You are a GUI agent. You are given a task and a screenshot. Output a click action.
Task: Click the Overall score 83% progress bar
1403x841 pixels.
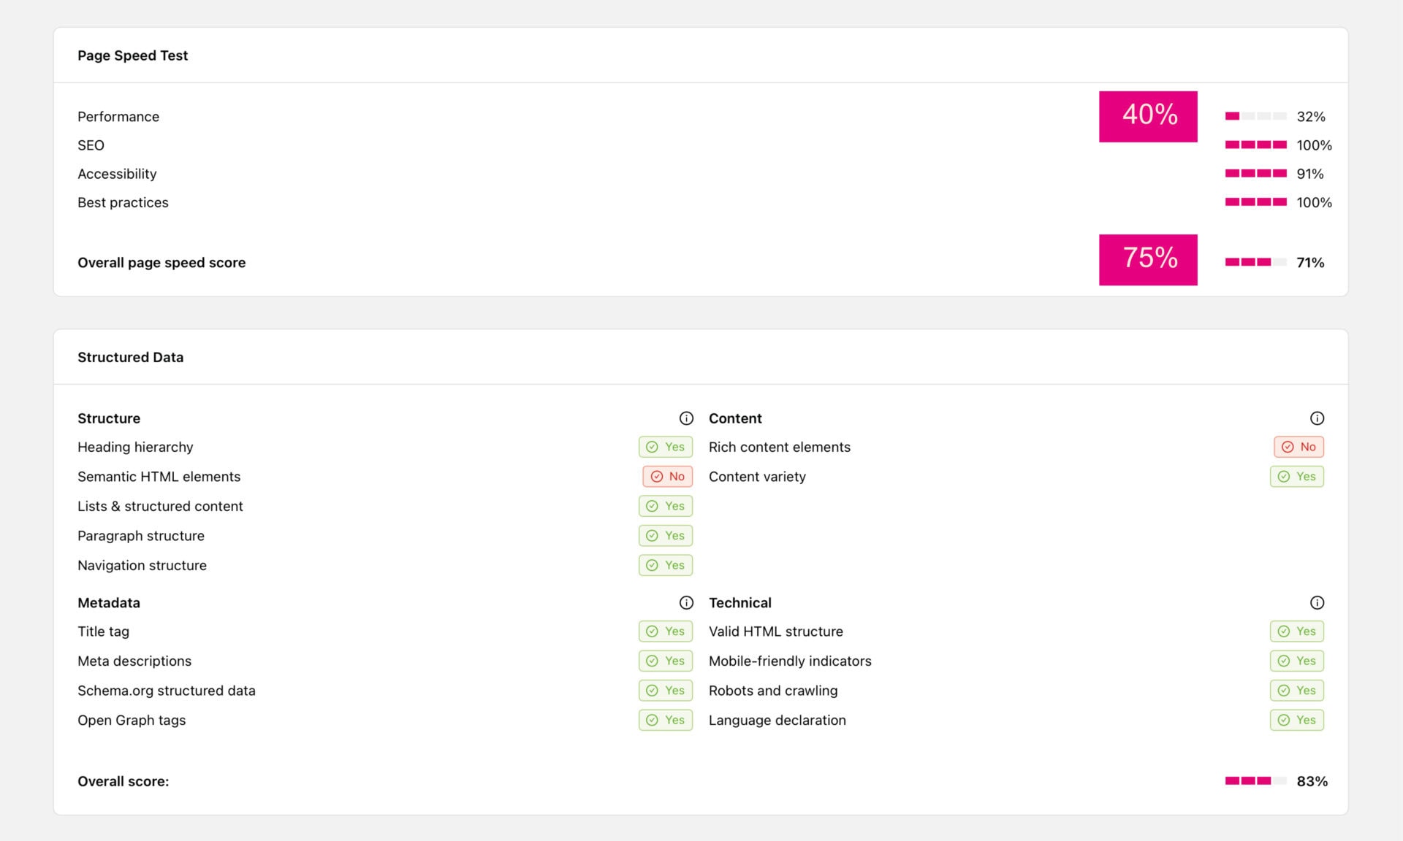click(1255, 781)
